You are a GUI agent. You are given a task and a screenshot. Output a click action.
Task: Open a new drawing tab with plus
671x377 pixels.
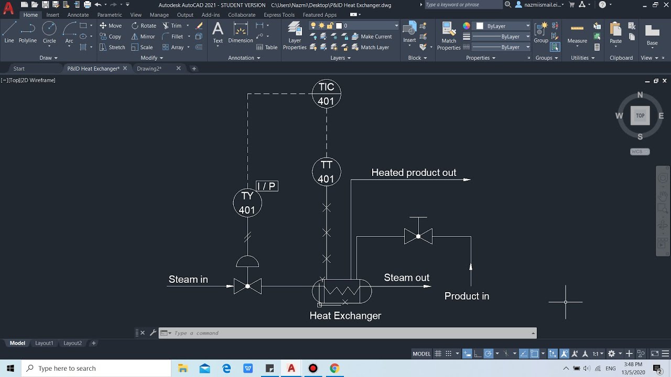[x=194, y=69]
